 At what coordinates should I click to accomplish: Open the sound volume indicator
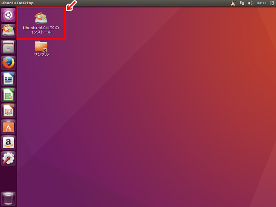[x=250, y=3]
